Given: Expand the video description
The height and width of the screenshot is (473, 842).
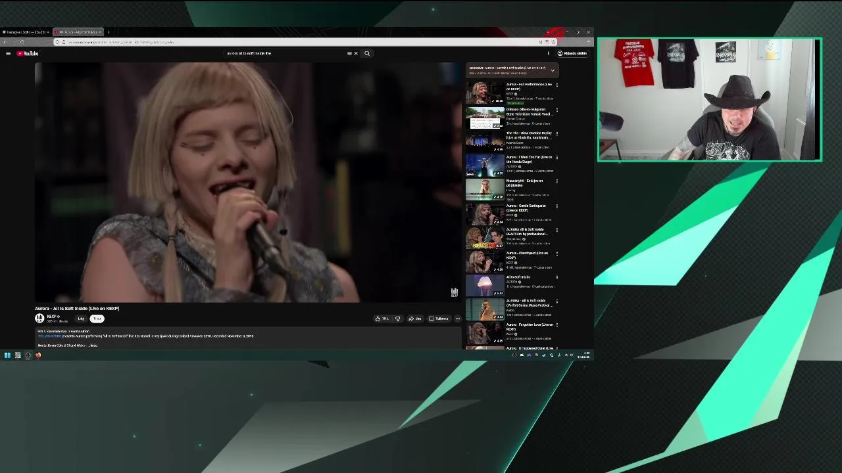Looking at the screenshot, I should coord(93,346).
